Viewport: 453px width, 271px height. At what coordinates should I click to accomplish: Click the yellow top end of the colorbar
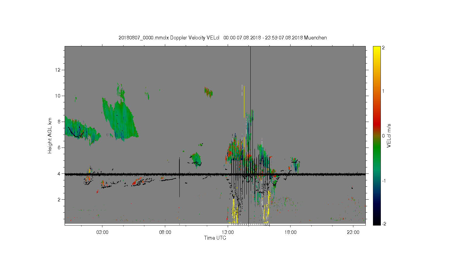click(x=377, y=48)
